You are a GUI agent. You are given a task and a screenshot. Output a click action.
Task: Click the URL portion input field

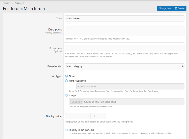pos(125,48)
